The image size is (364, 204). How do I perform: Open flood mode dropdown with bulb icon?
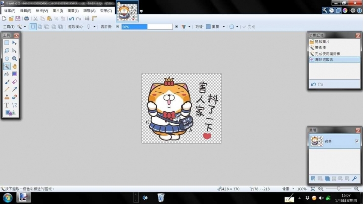pyautogui.click(x=91, y=27)
